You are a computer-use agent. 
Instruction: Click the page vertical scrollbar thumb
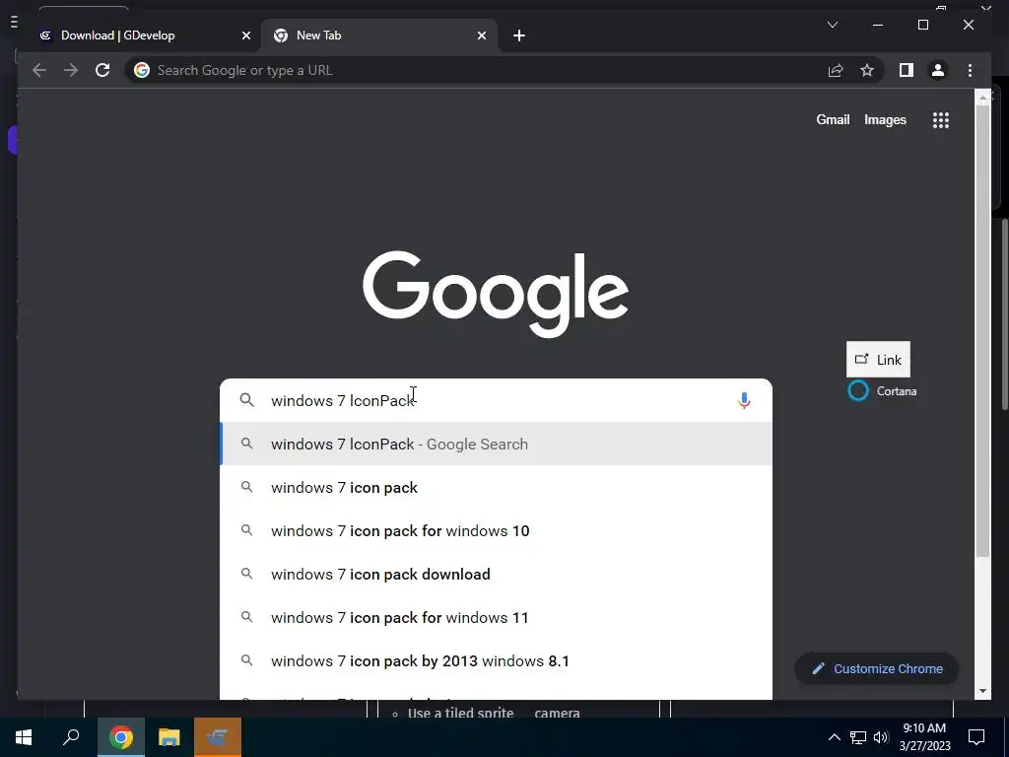(982, 331)
